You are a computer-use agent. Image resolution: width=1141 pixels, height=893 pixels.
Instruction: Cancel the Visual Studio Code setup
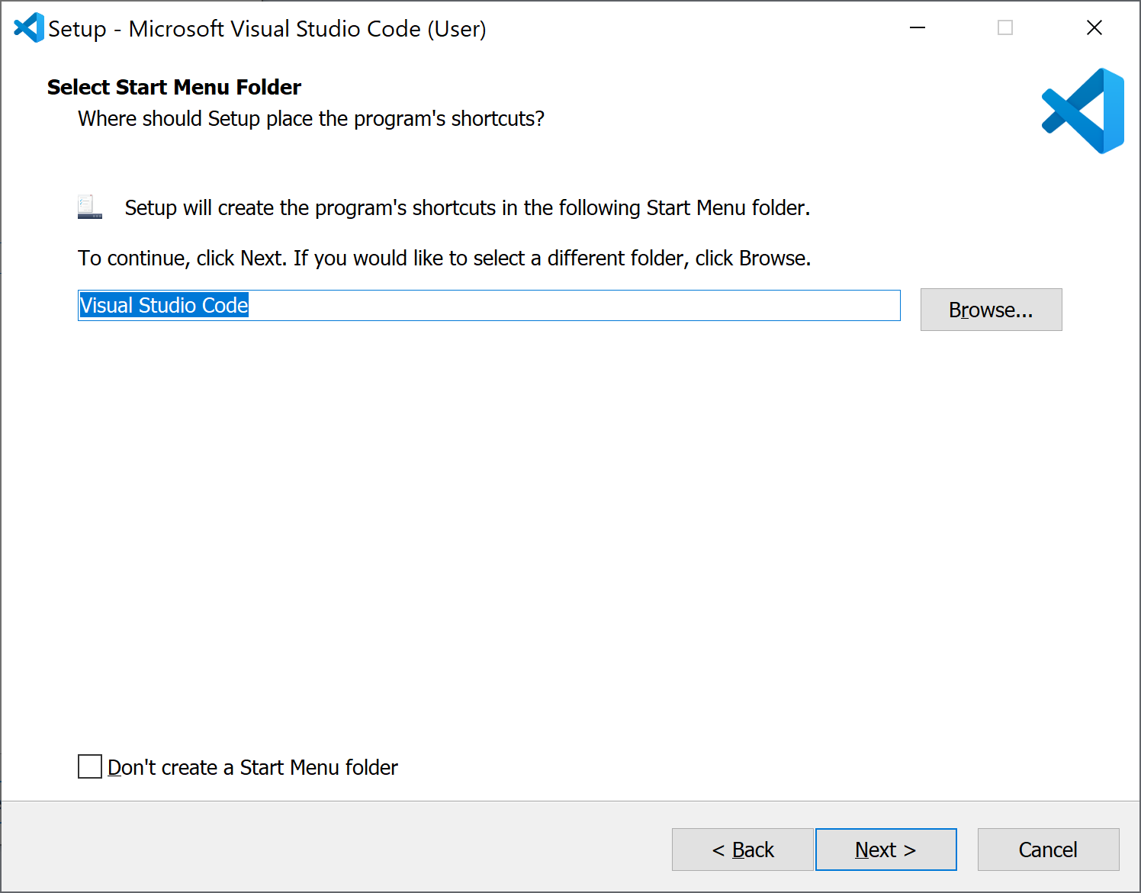point(1048,850)
